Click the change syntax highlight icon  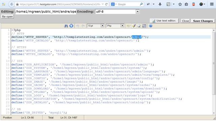[128, 26]
